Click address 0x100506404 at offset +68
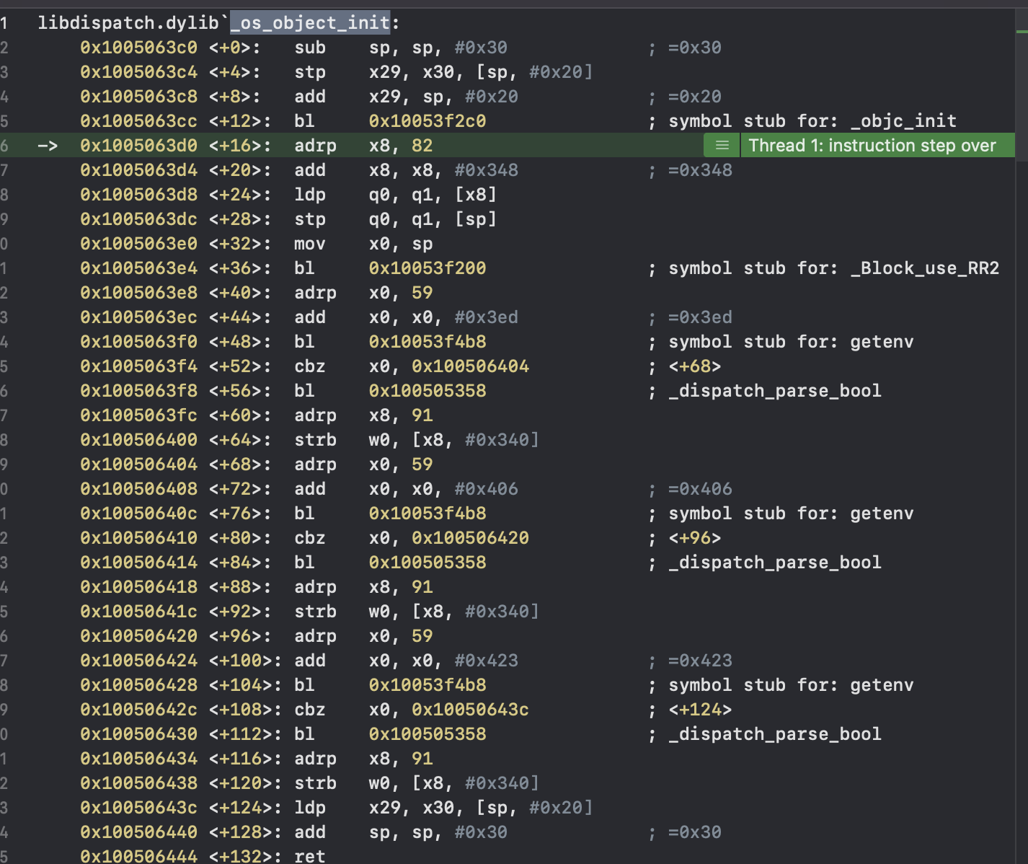This screenshot has height=864, width=1028. pyautogui.click(x=138, y=464)
